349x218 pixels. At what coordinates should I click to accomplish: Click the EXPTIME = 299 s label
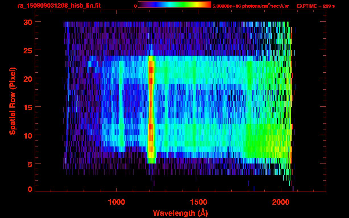pos(315,6)
